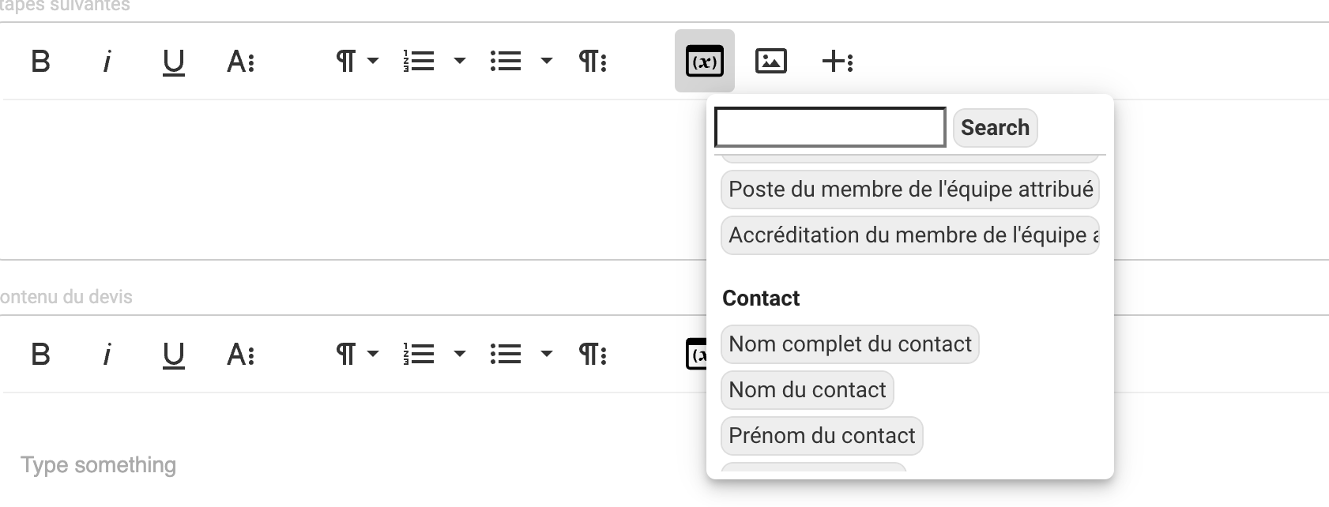Insert 'Nom complet du contact' variable

pos(850,344)
